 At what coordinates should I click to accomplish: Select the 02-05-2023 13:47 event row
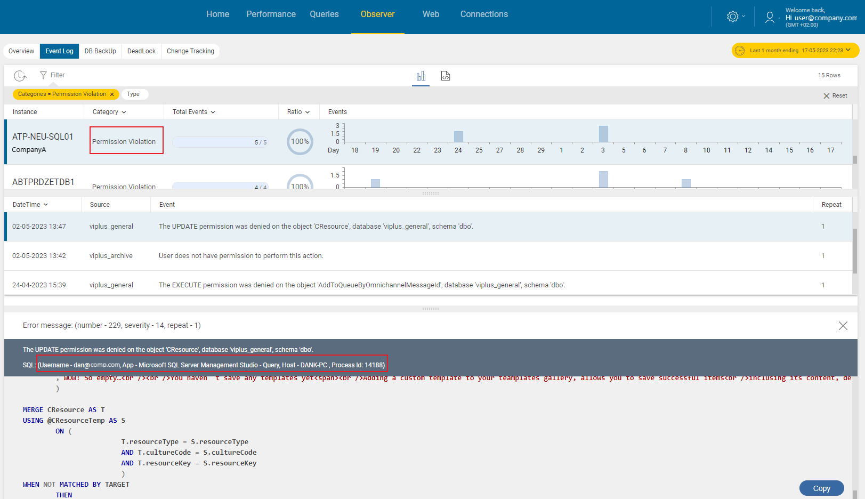pos(428,227)
